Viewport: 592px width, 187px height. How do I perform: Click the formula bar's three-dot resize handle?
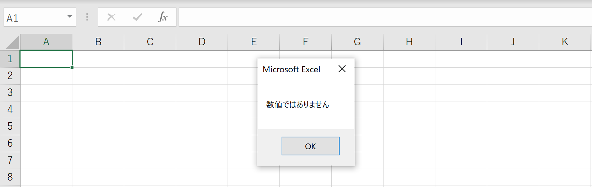[87, 17]
